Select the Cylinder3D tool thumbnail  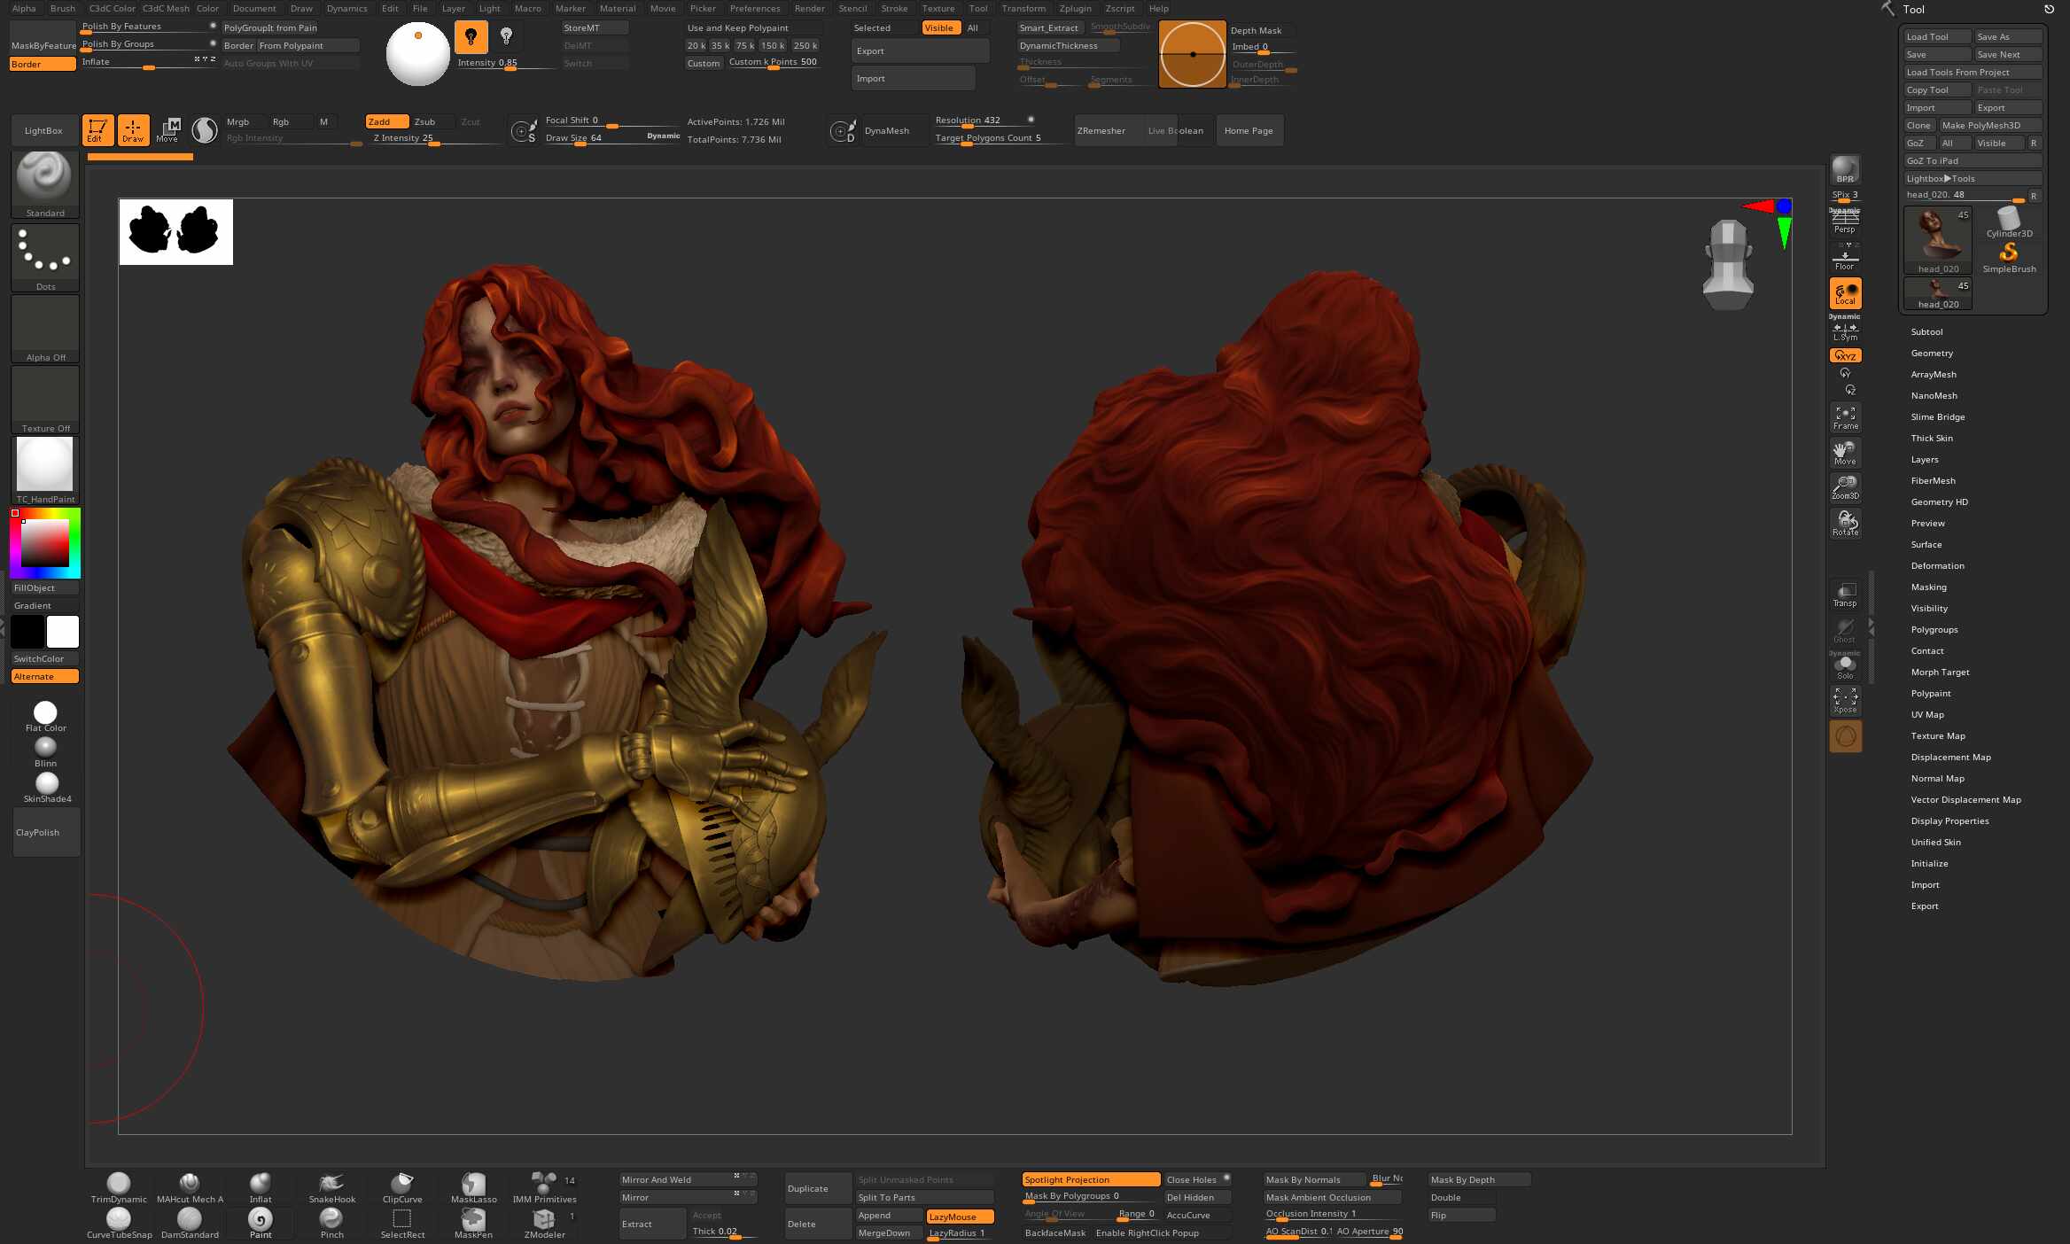2009,222
